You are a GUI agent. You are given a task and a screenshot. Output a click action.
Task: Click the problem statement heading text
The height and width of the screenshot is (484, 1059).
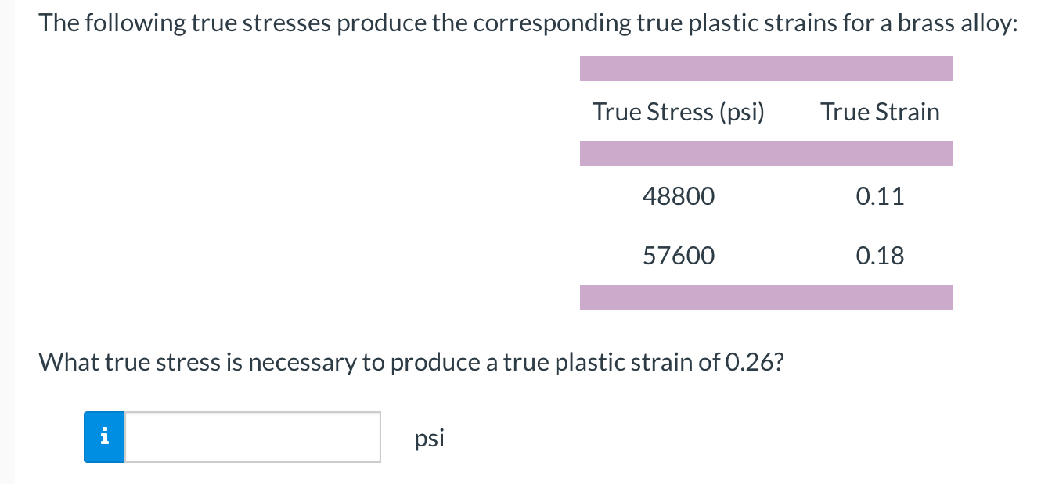click(x=528, y=22)
